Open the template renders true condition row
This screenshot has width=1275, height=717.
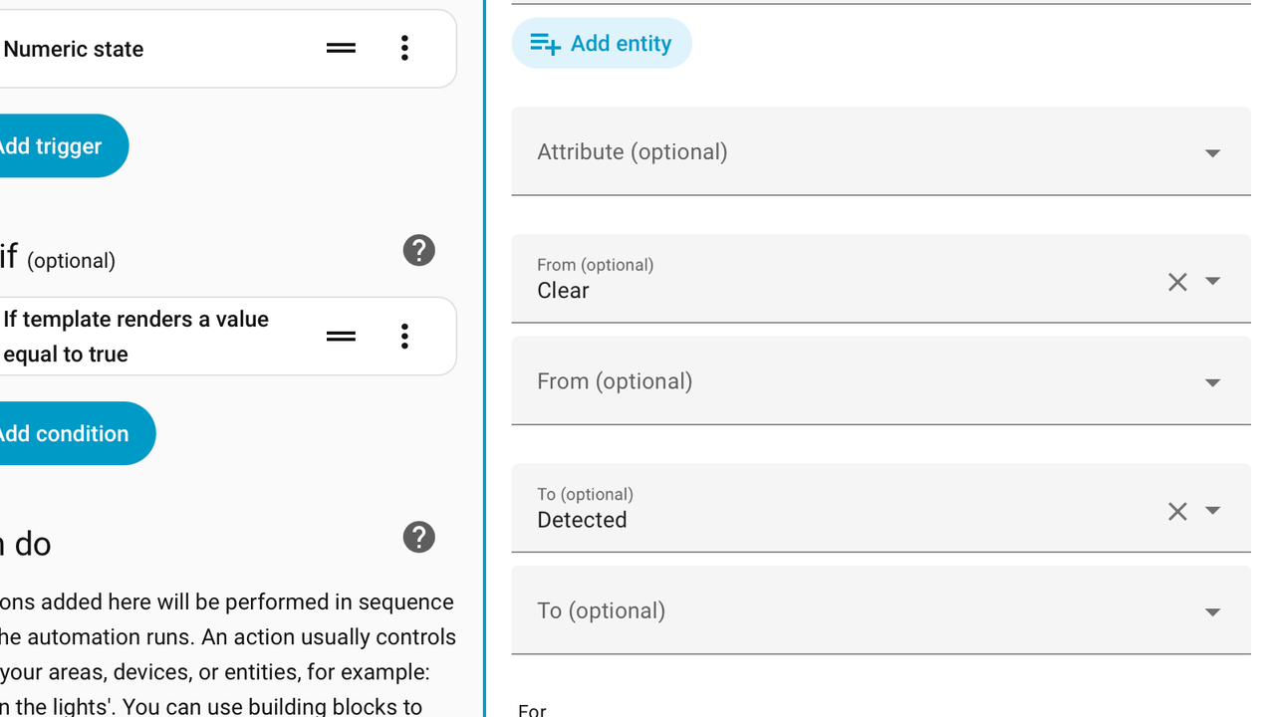click(x=149, y=337)
